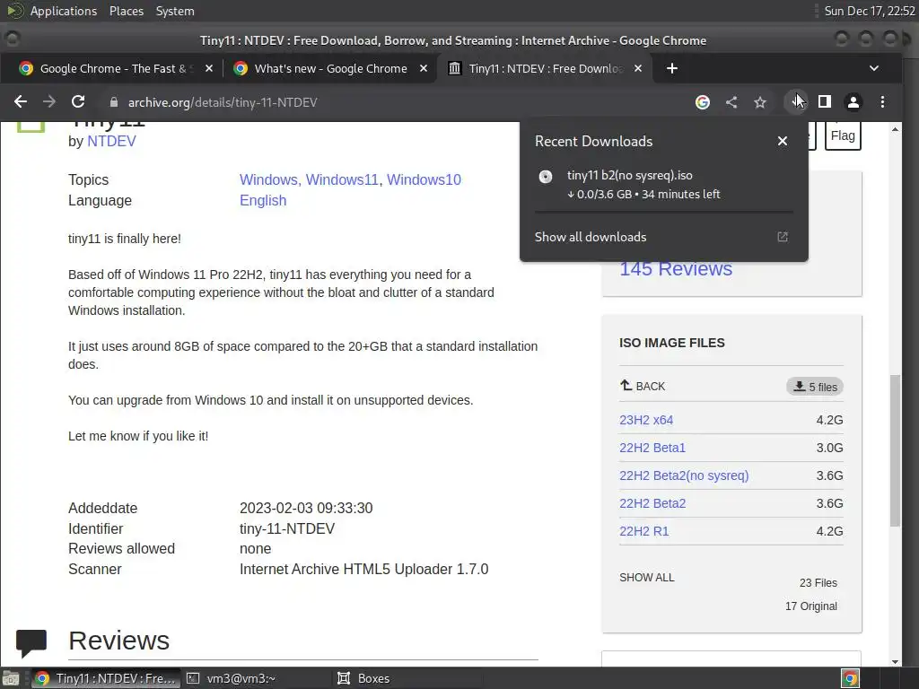
Task: Click the padlock site info icon
Action: coord(114,102)
